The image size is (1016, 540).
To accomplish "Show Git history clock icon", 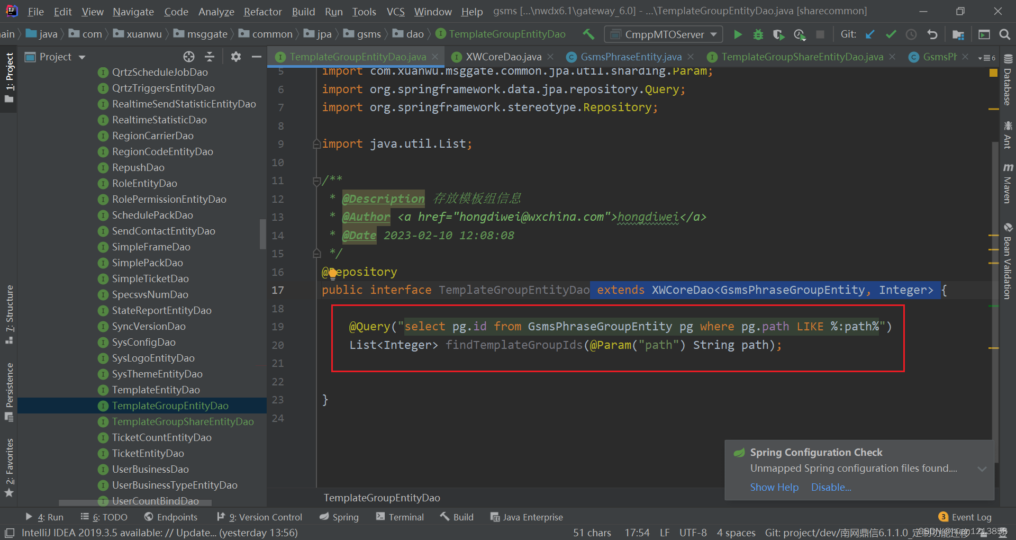I will coord(911,34).
